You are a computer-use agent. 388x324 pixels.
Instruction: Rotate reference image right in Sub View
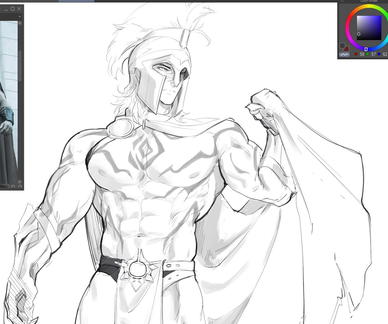tap(20, 186)
